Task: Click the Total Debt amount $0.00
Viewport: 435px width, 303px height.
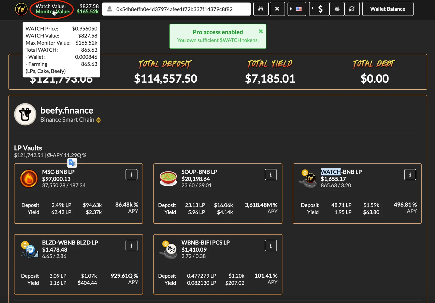Action: 375,79
